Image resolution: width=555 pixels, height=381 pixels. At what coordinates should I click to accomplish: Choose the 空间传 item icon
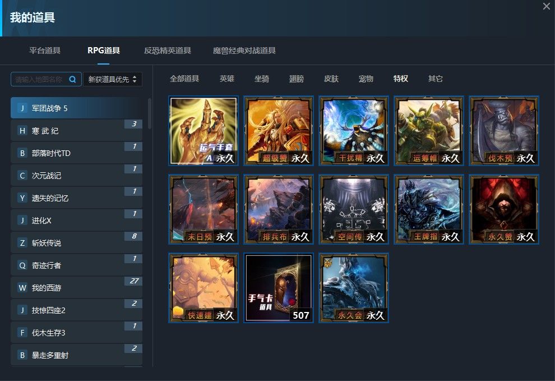[353, 209]
